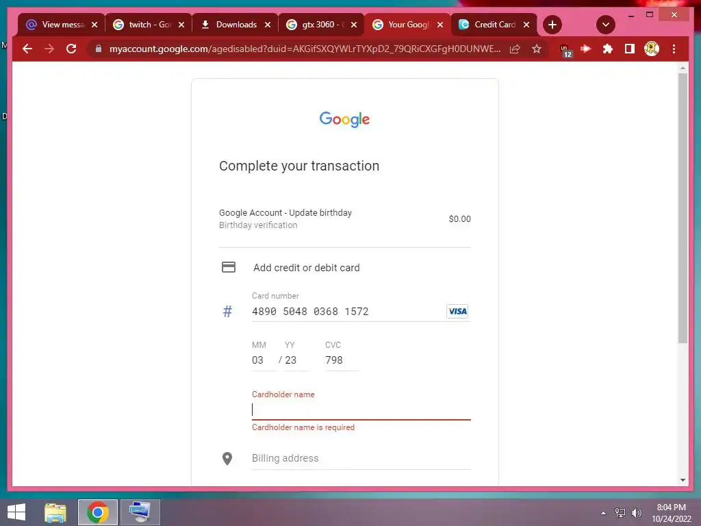
Task: Open the Chrome profile avatar
Action: (652, 49)
